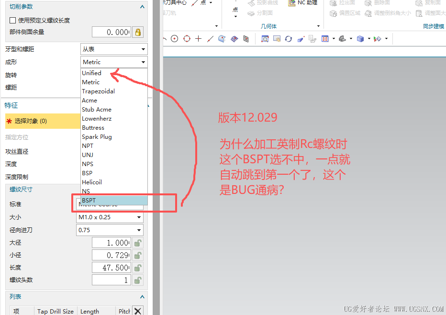
Task: Choose Trapezoidal from the form list
Action: [114, 91]
